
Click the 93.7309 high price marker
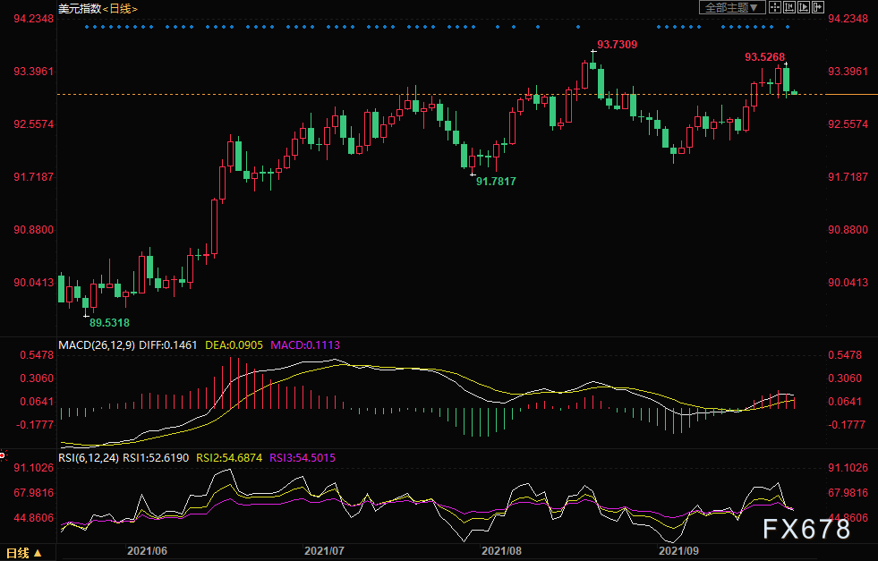point(617,44)
